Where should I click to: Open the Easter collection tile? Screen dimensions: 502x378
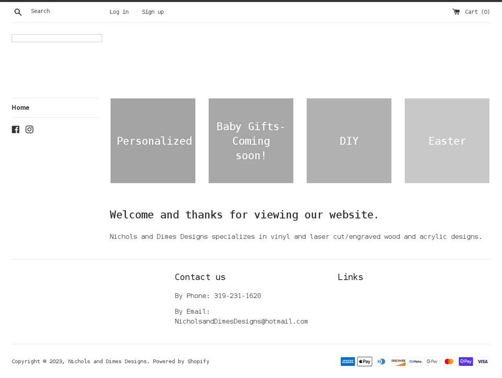coord(447,141)
